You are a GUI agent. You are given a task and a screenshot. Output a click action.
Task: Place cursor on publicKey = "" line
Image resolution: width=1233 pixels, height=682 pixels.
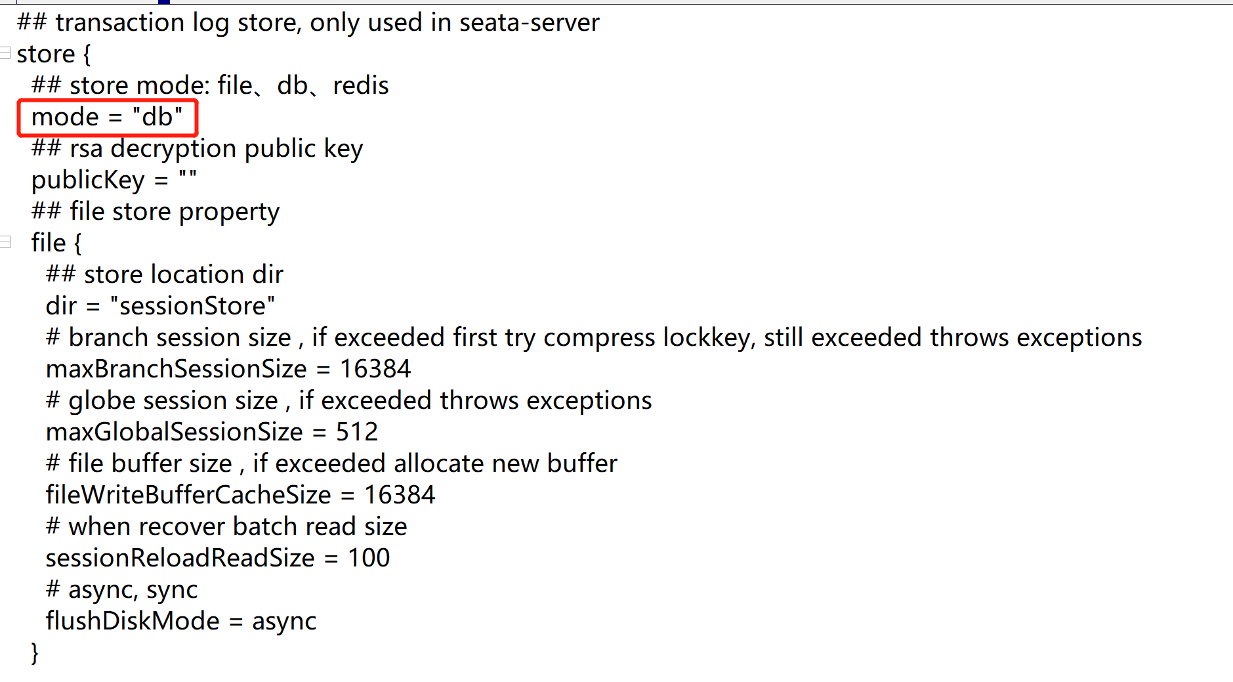point(114,180)
